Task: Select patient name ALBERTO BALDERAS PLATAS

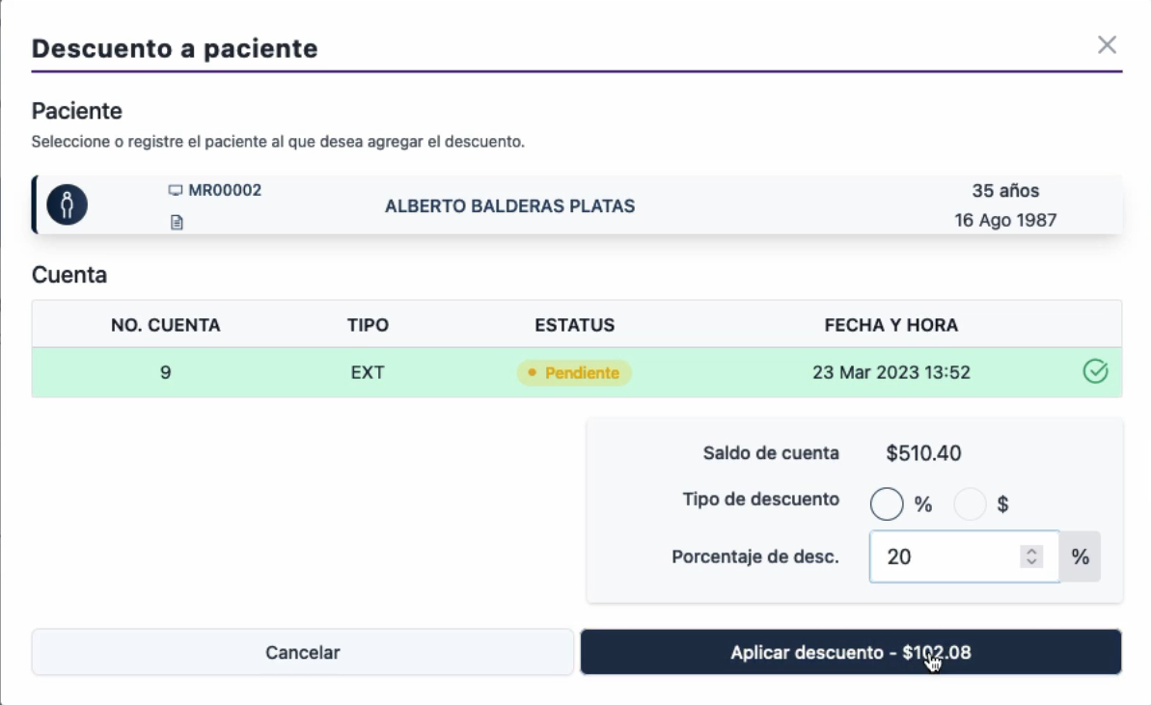Action: (x=509, y=206)
